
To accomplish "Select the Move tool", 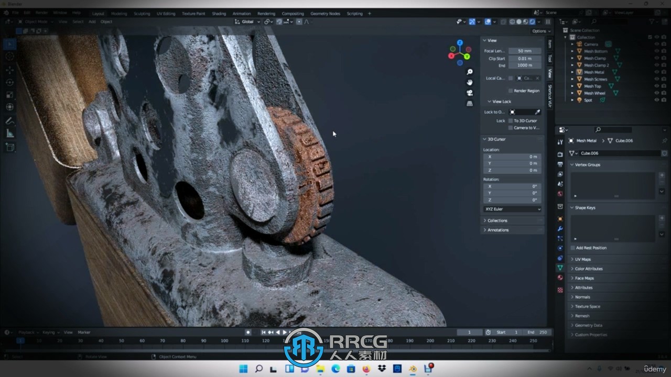I will click(9, 70).
